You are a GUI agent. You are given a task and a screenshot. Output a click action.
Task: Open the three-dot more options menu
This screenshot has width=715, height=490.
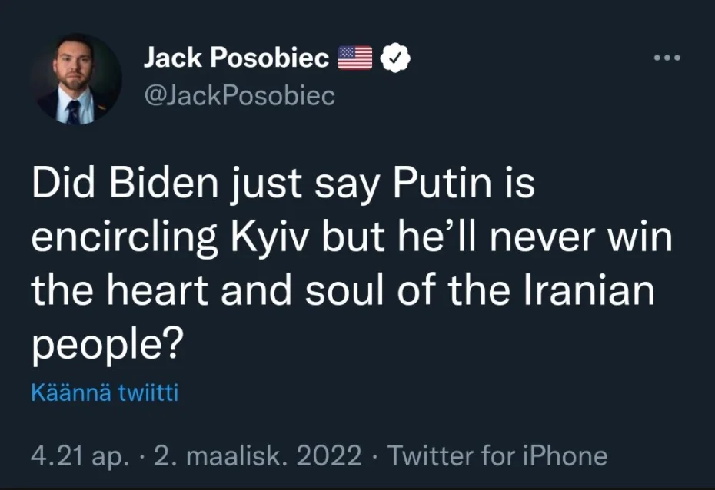[667, 58]
